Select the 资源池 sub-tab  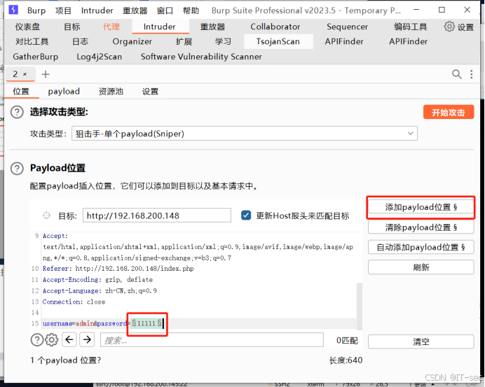(x=111, y=92)
